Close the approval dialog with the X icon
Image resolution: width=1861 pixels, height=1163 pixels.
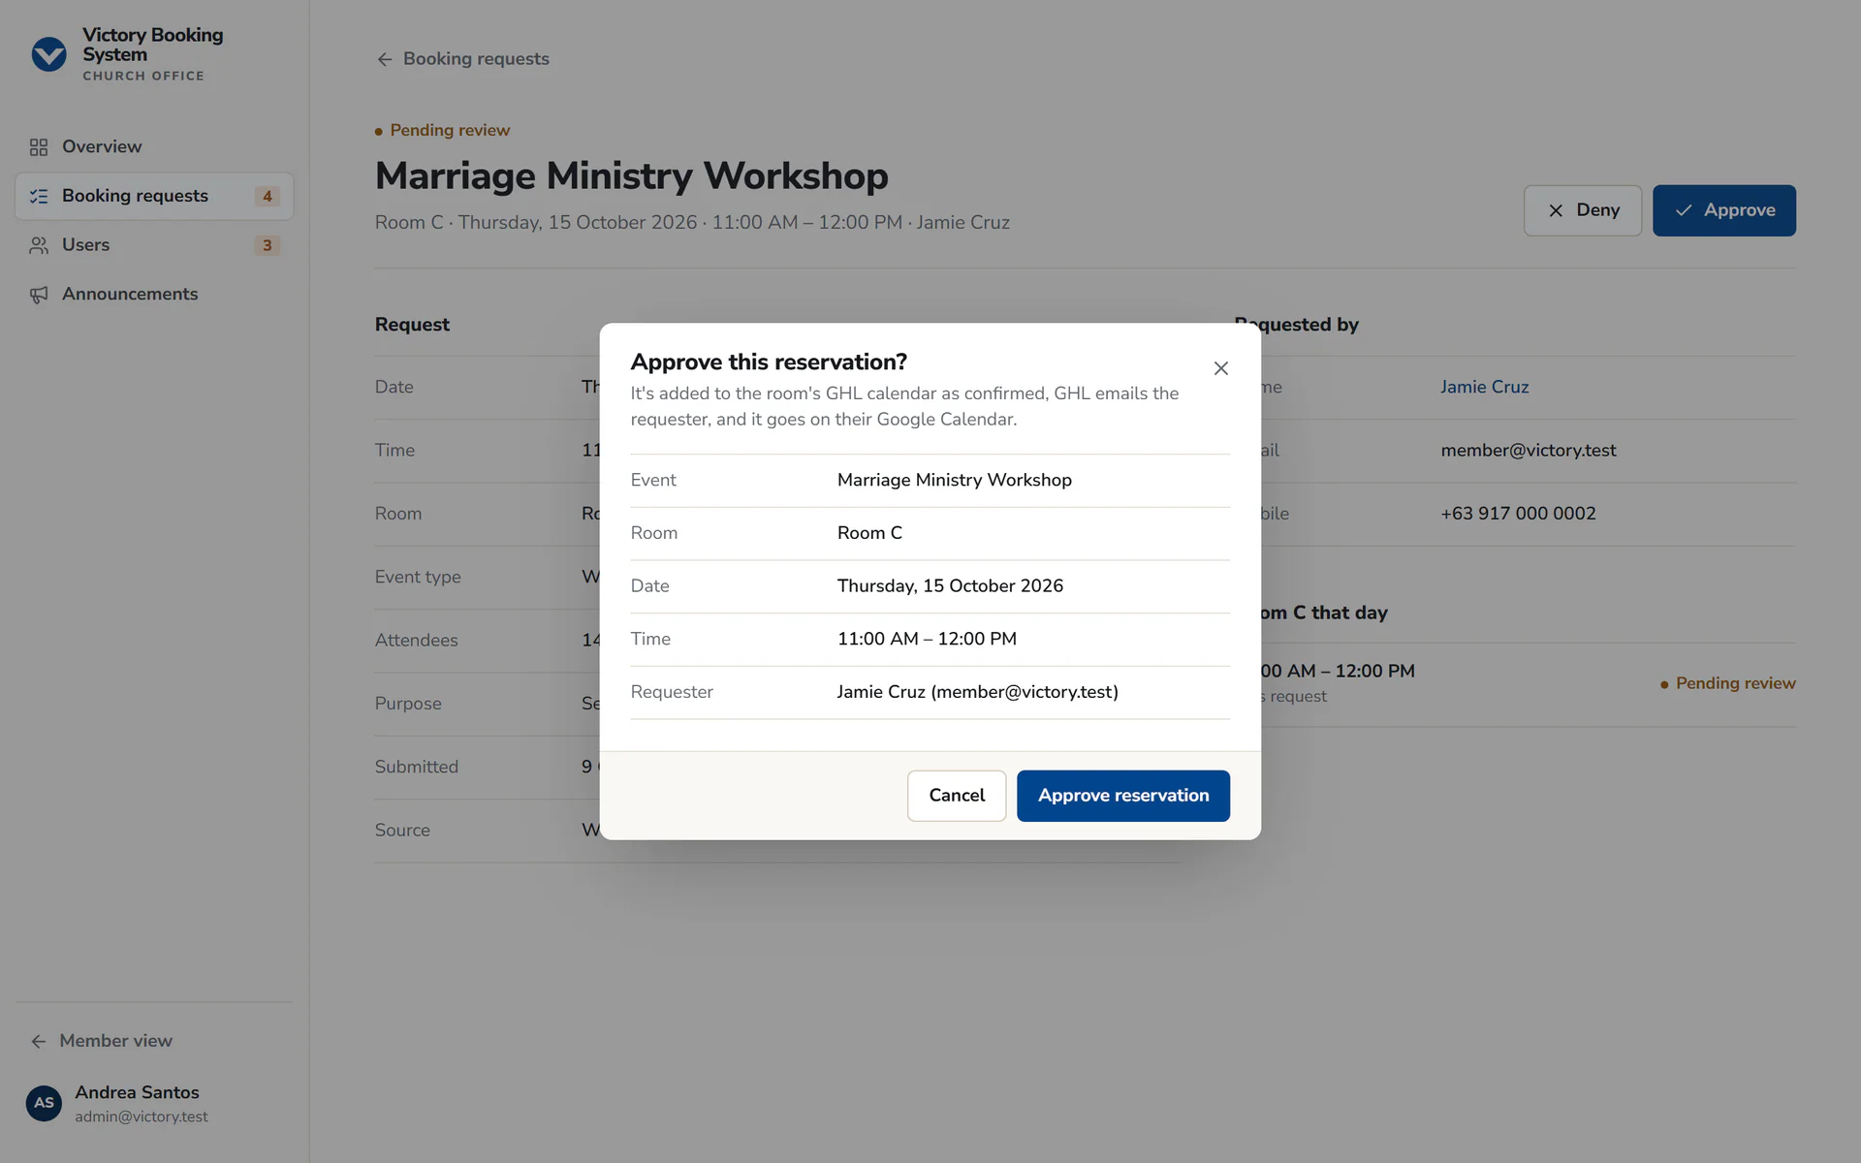click(1221, 368)
